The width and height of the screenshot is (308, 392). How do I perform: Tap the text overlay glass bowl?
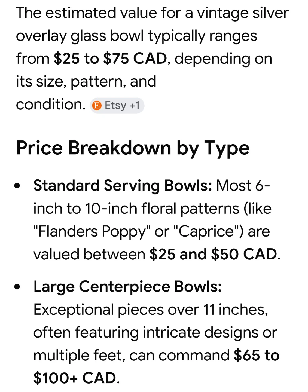(80, 36)
